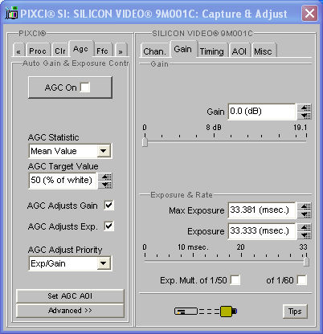Show more tabs with the » arrow

(121, 51)
